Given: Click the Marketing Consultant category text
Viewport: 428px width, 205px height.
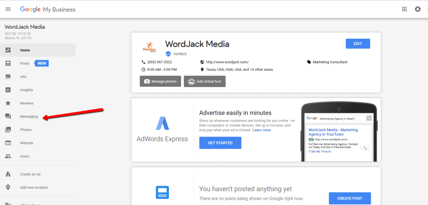Looking at the screenshot, I should [330, 62].
